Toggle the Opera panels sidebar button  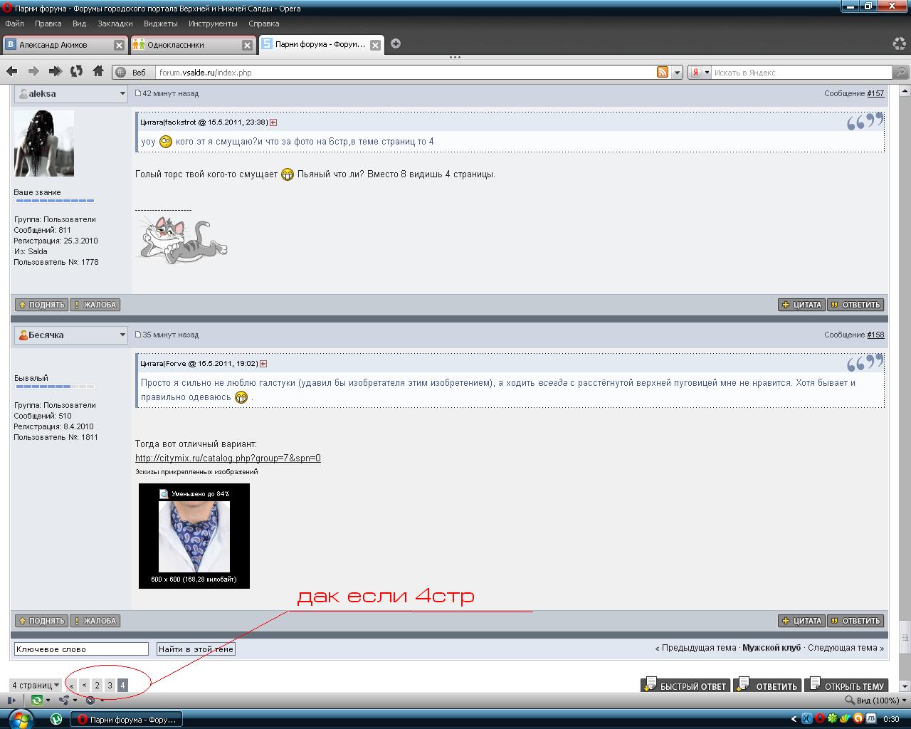11,701
